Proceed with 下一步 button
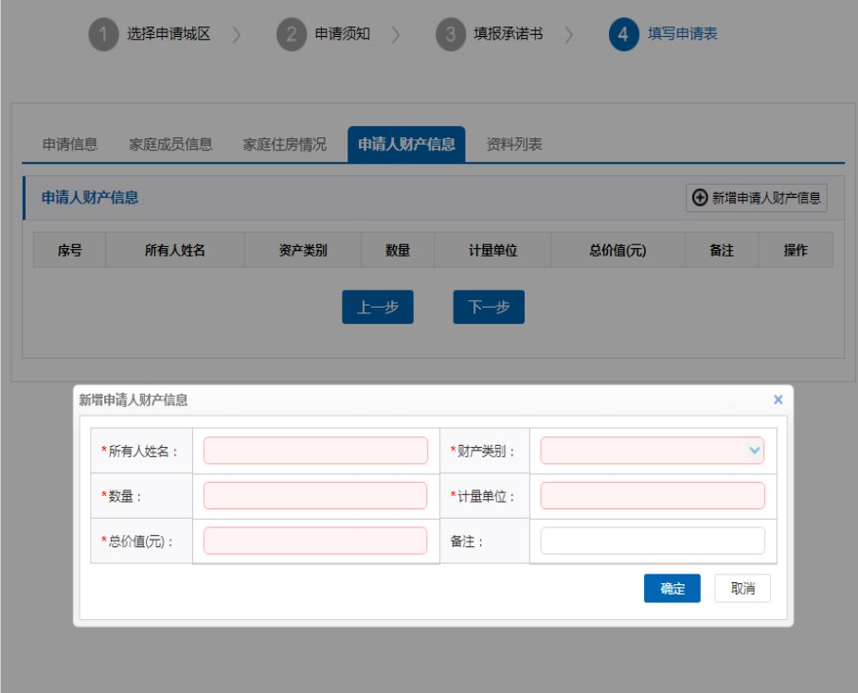Screen dimensions: 858x693 pos(489,307)
